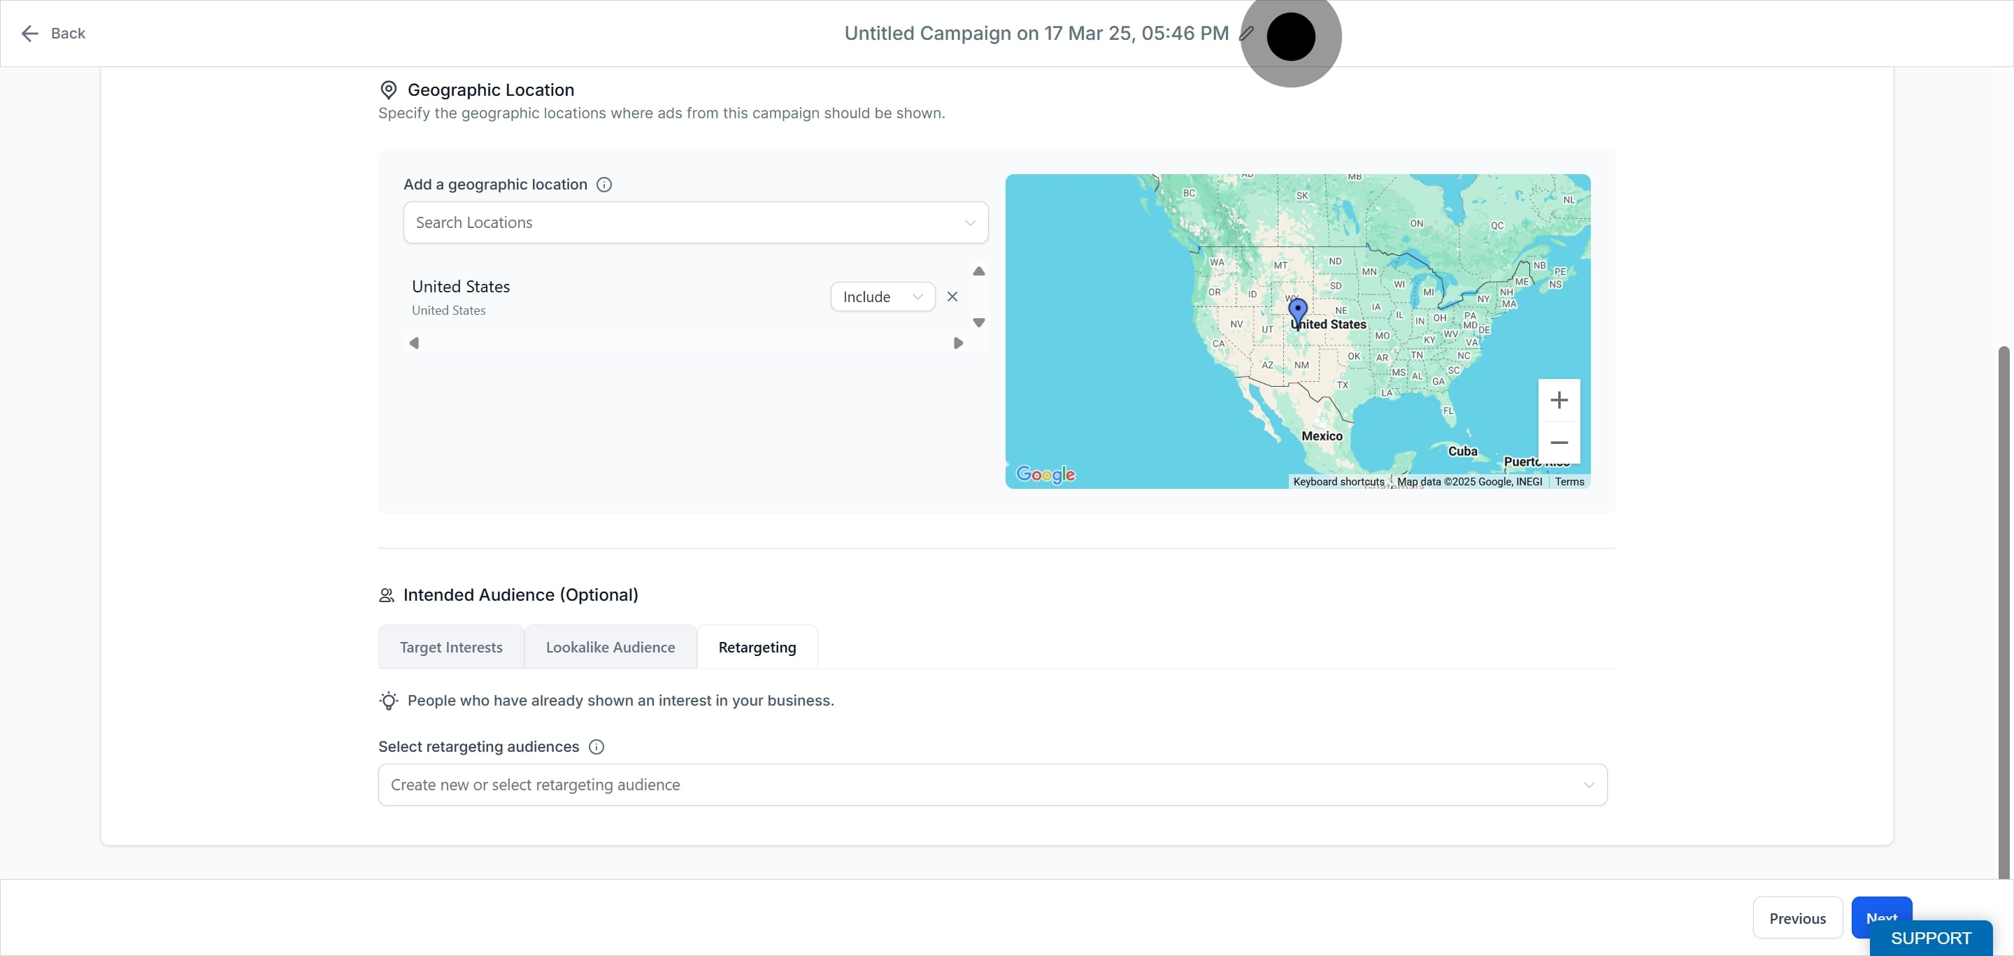Zoom out on the map
2014x956 pixels.
pos(1558,443)
